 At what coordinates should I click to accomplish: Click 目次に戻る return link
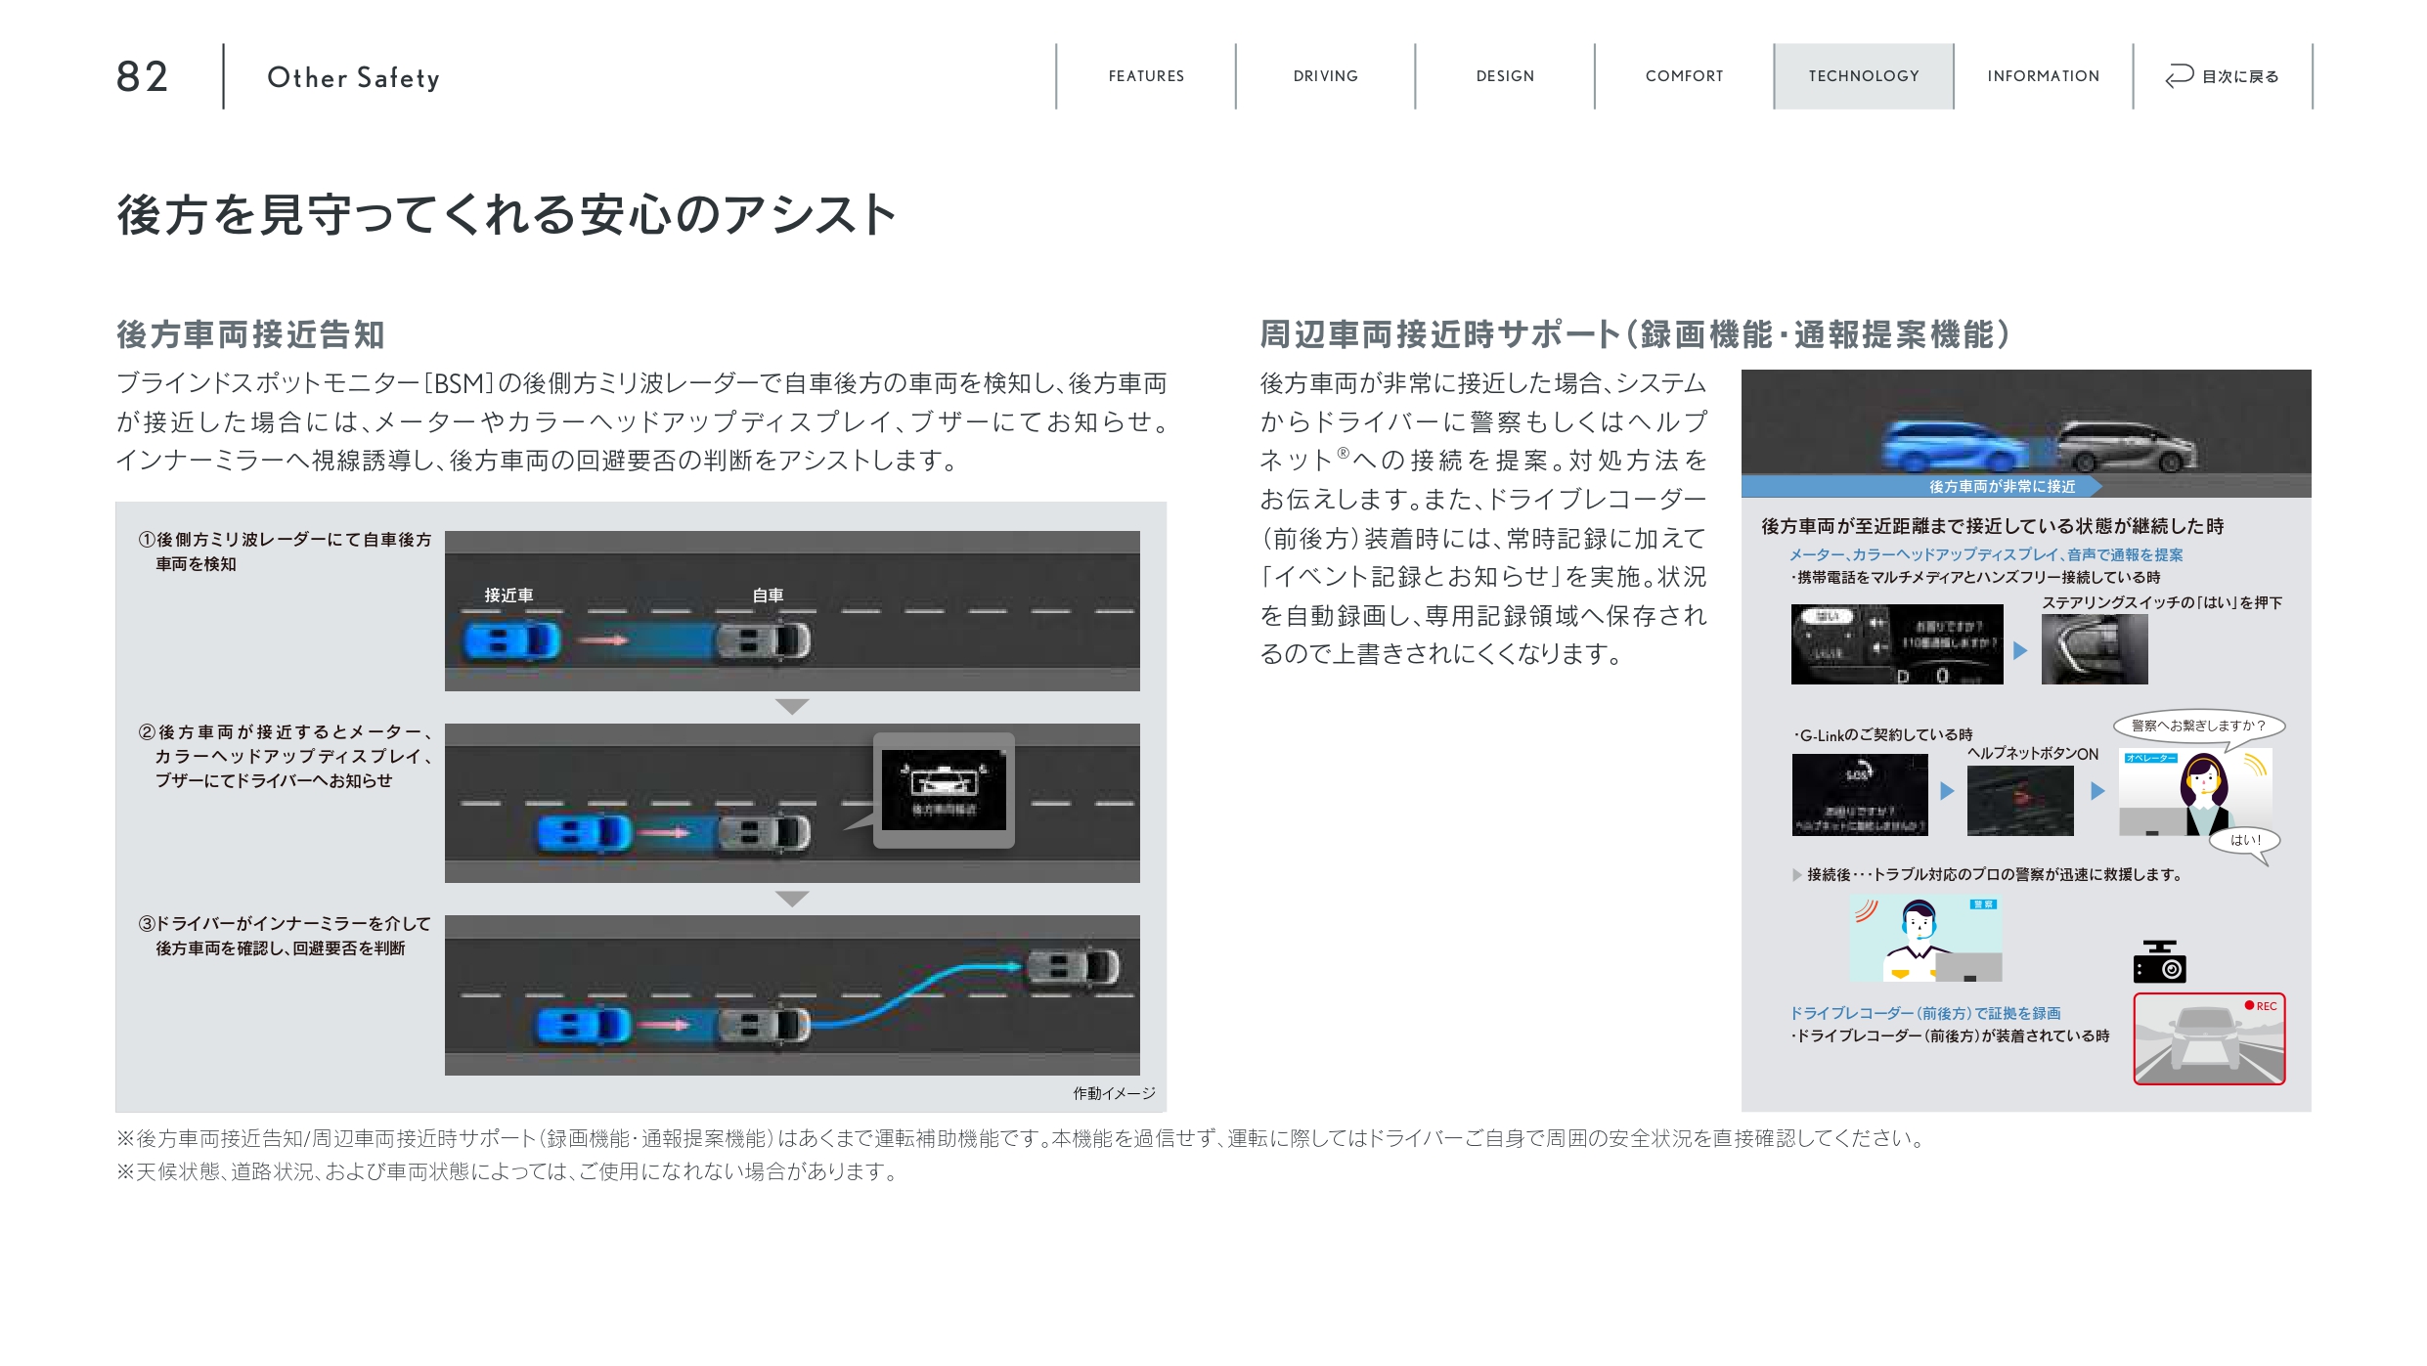(2239, 76)
